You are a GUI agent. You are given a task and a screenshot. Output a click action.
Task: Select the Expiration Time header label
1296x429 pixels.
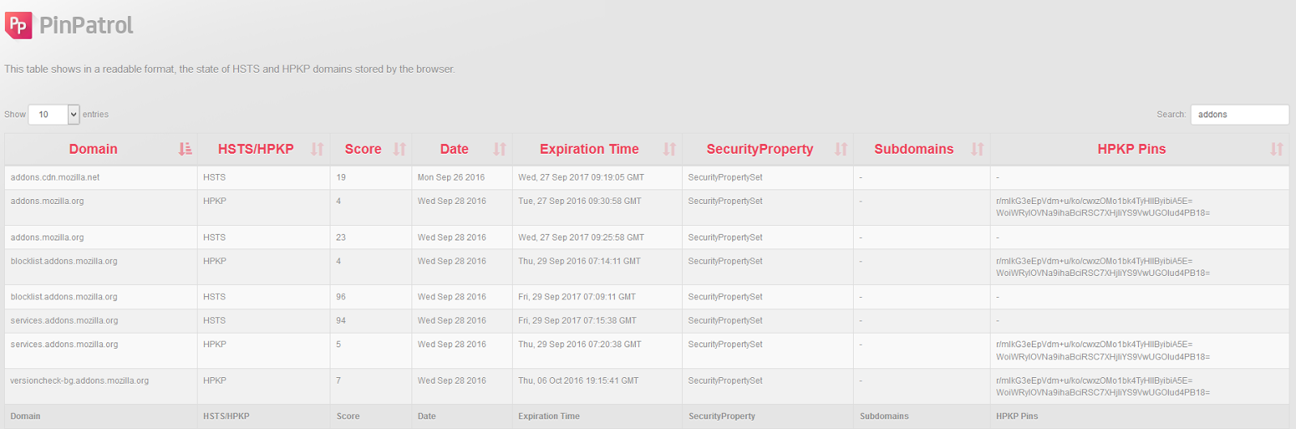pos(589,149)
